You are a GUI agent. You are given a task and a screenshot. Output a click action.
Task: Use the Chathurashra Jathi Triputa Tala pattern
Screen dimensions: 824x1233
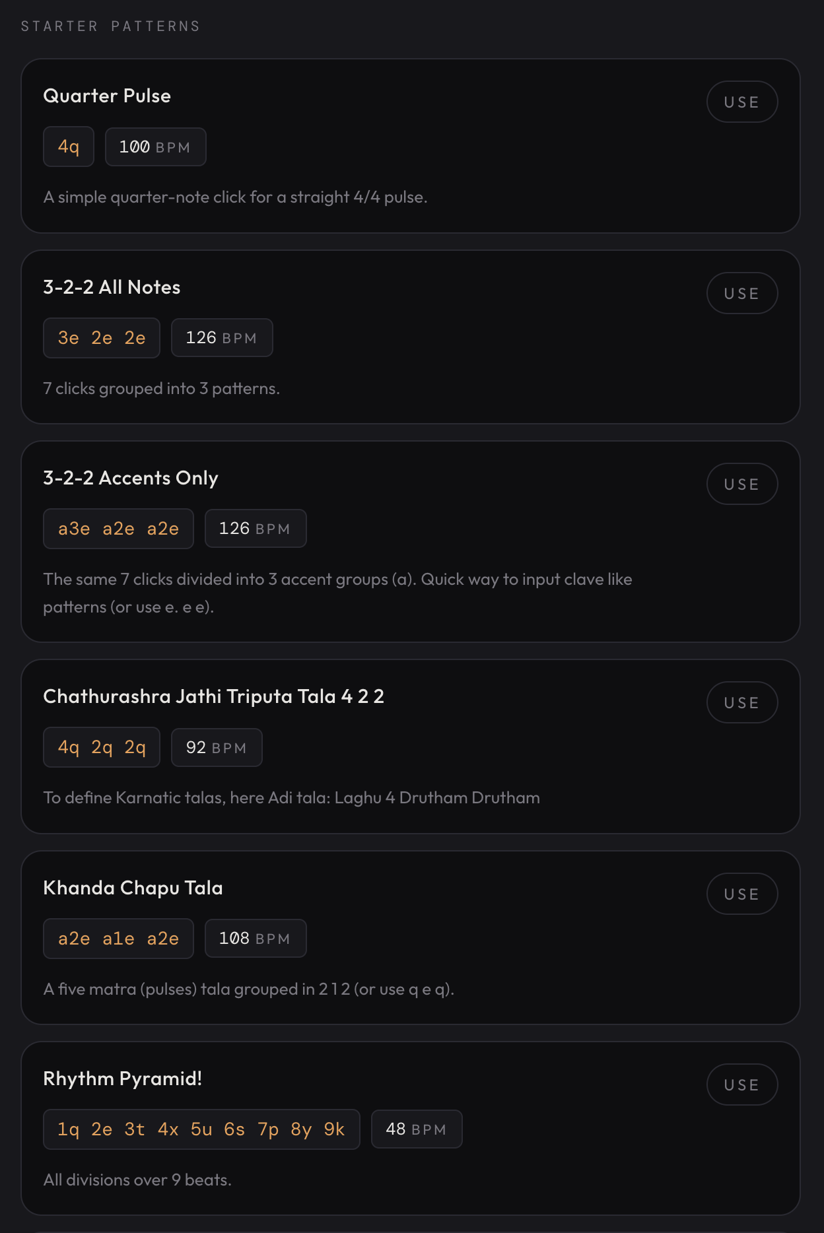click(741, 702)
